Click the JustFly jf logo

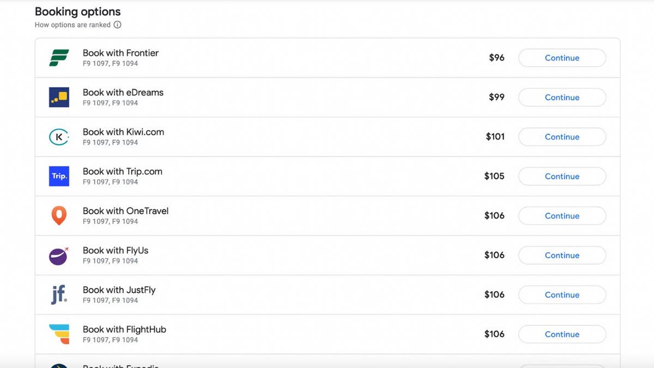tap(59, 295)
